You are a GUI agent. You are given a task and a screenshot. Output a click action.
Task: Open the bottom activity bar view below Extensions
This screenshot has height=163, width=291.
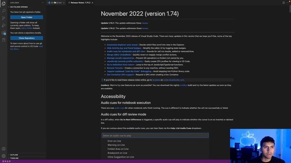[x=4, y=40]
